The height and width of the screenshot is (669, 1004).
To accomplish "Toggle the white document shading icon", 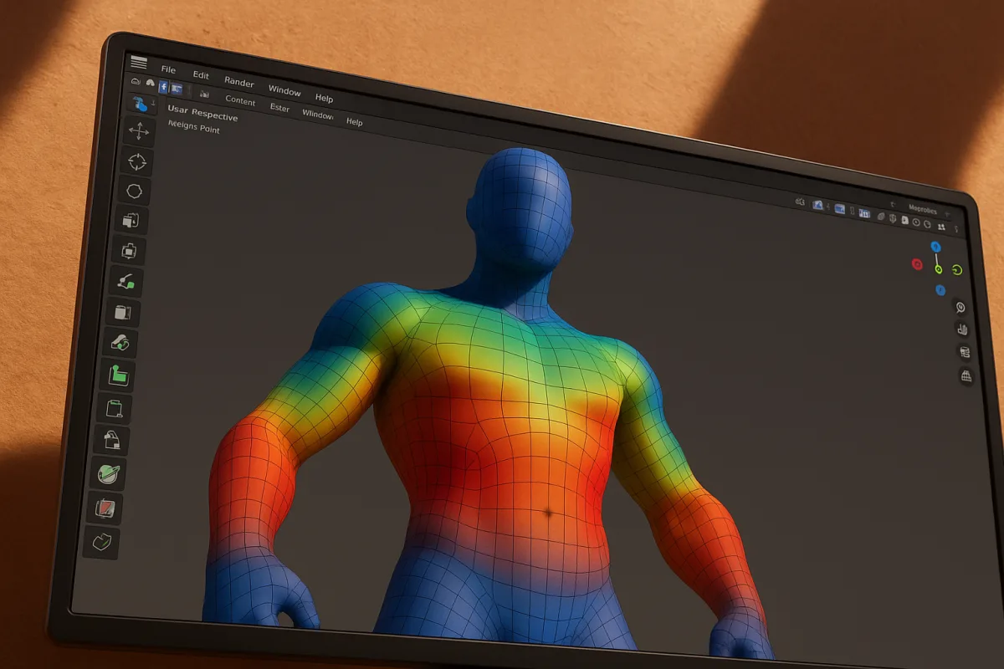I will (x=904, y=220).
